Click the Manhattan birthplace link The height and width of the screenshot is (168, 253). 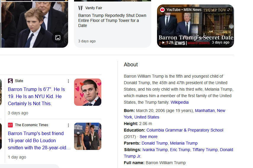coord(205,111)
